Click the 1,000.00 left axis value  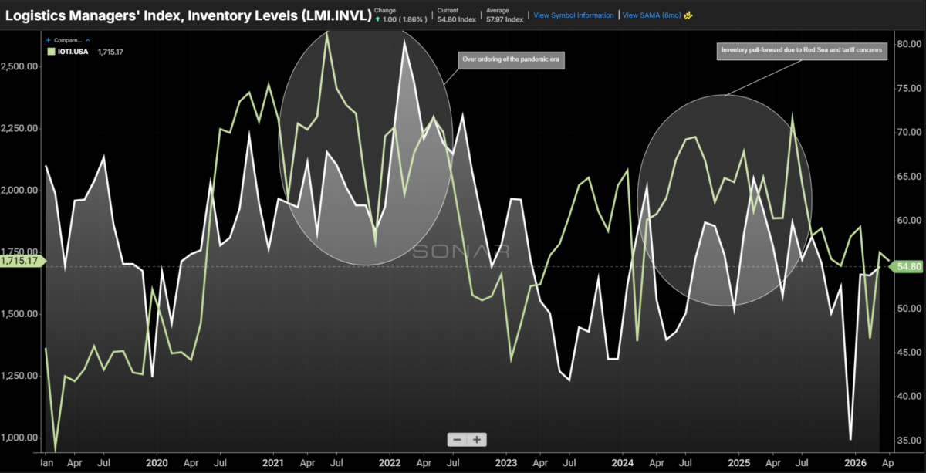(19, 438)
